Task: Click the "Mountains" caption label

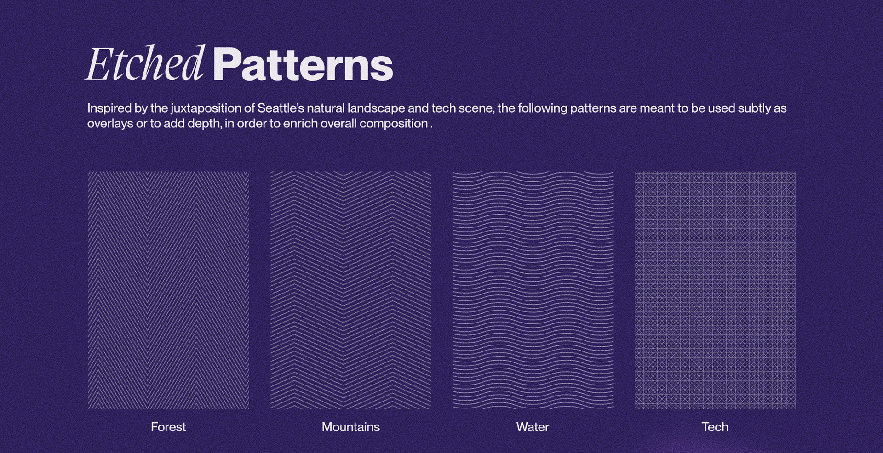Action: 350,427
